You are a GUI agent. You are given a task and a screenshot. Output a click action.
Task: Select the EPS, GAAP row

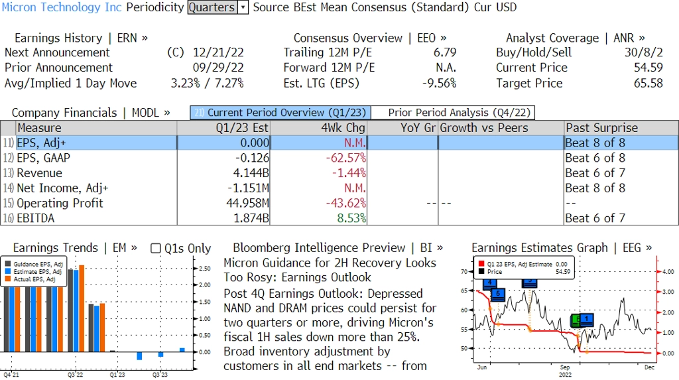339,158
